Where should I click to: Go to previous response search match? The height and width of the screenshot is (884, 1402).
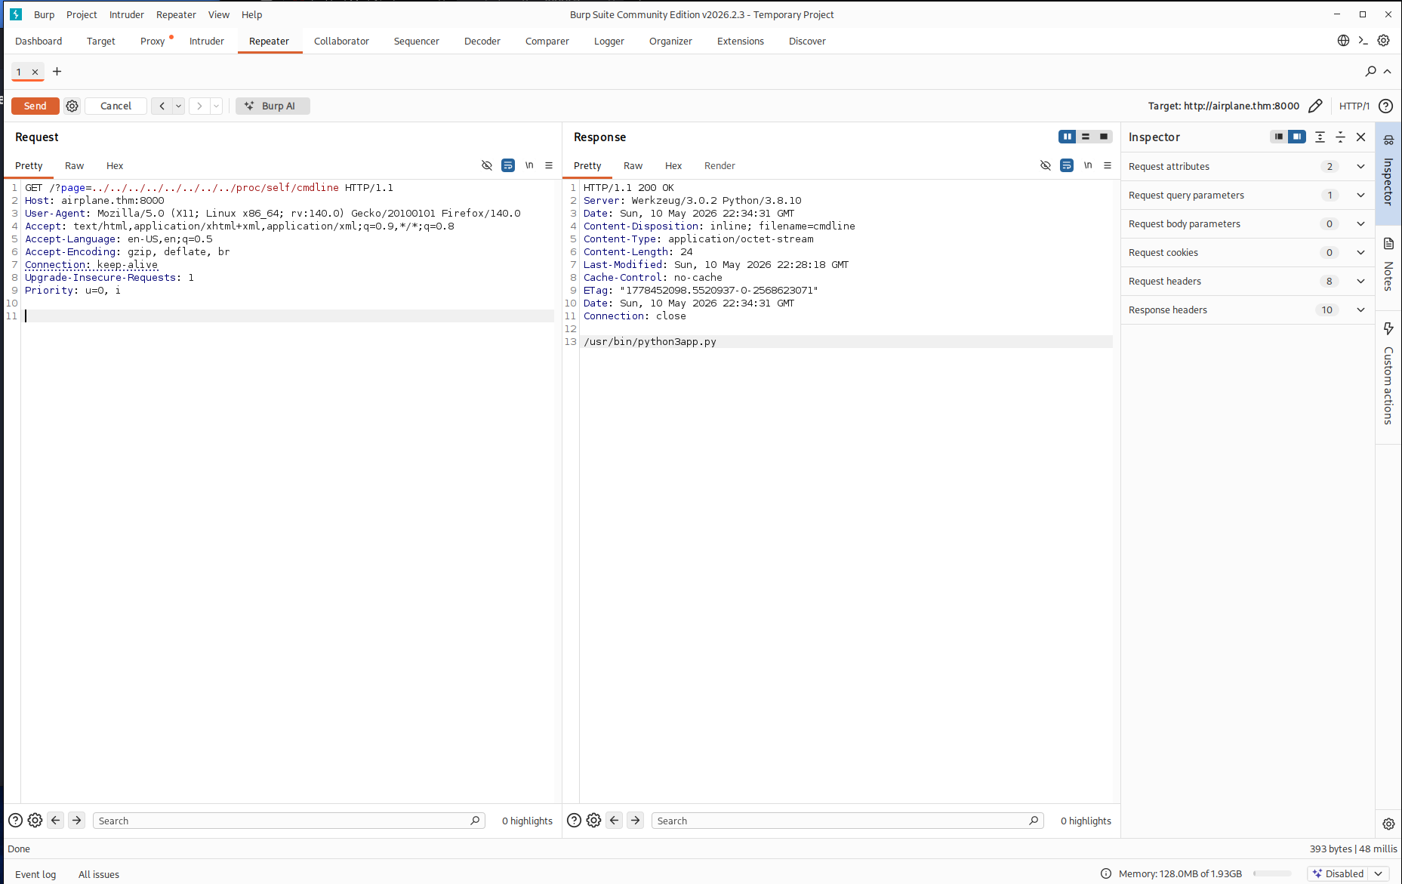pos(615,821)
